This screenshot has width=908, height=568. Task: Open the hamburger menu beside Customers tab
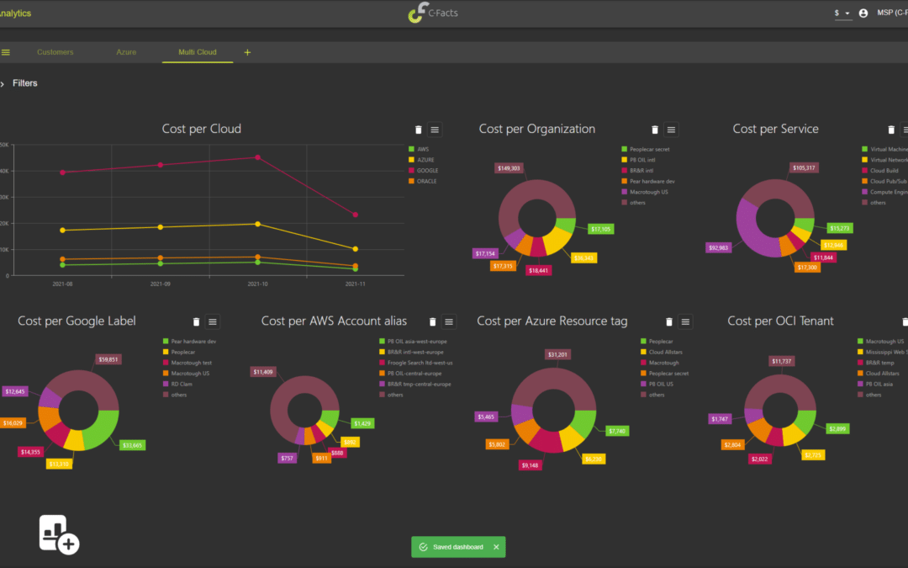(x=6, y=52)
